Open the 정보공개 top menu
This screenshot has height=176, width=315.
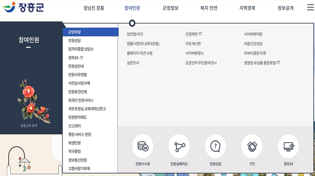(x=285, y=8)
